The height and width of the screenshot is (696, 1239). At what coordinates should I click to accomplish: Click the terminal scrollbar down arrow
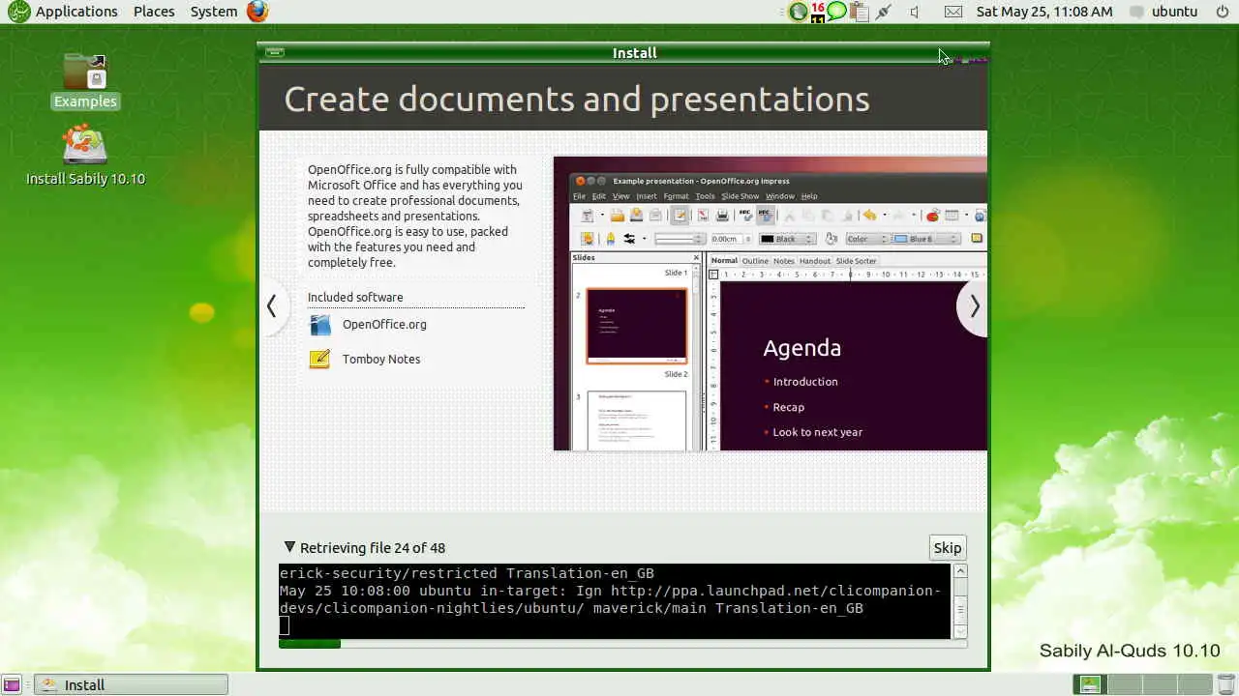960,631
